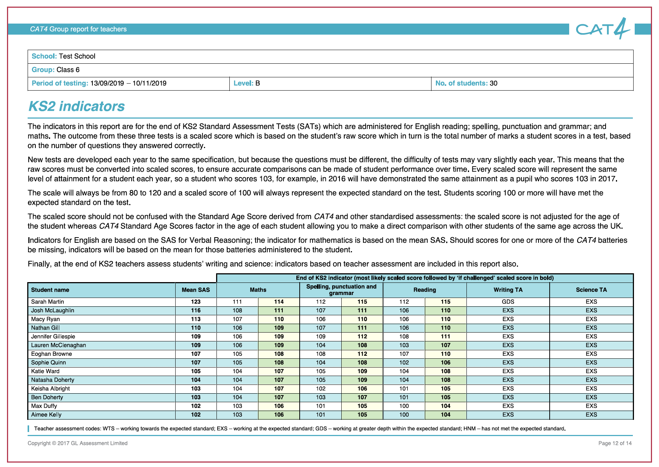Click Macy Ryan's Mean SAS value 113
The width and height of the screenshot is (659, 467).
[x=196, y=319]
